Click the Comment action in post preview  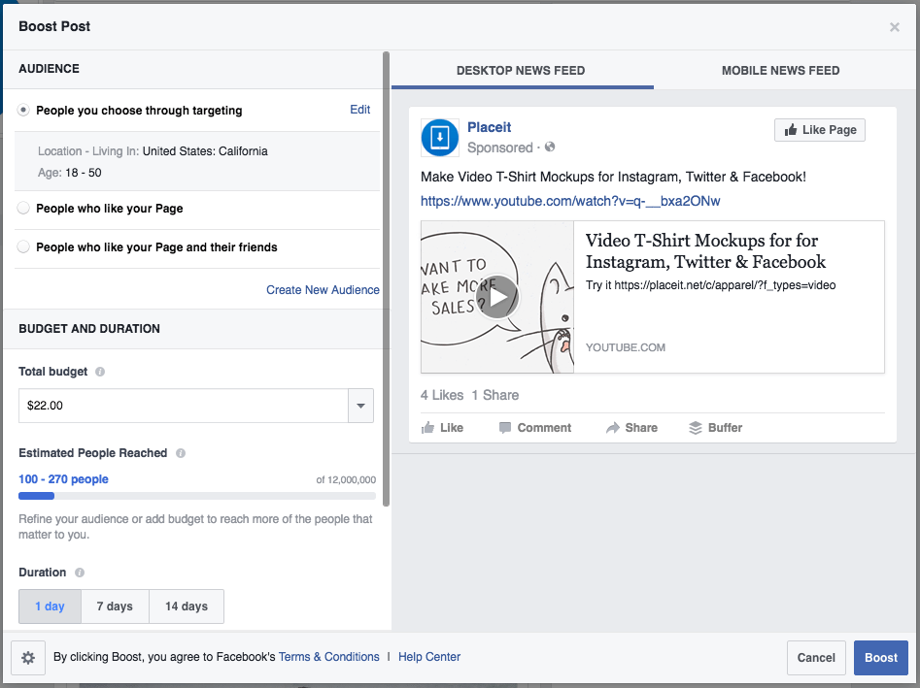click(535, 428)
